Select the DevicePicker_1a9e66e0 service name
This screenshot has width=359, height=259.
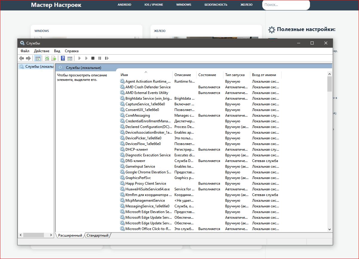point(143,138)
